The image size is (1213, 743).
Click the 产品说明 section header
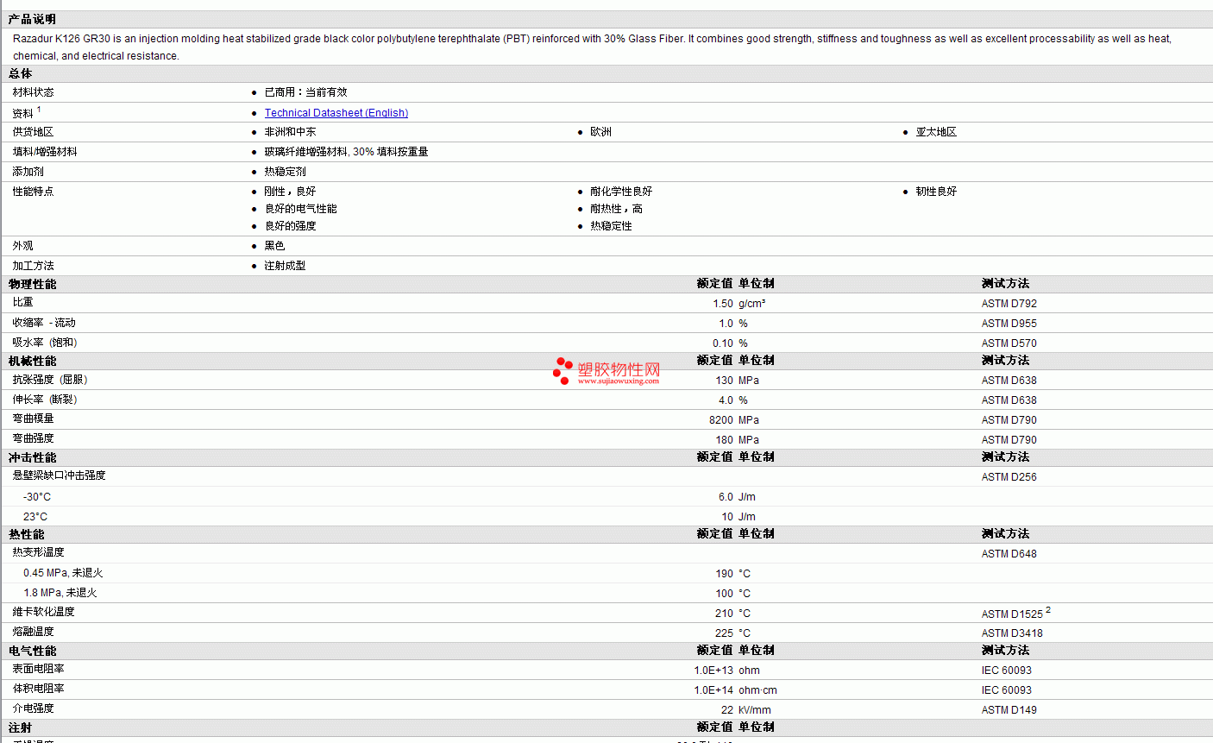pos(33,19)
